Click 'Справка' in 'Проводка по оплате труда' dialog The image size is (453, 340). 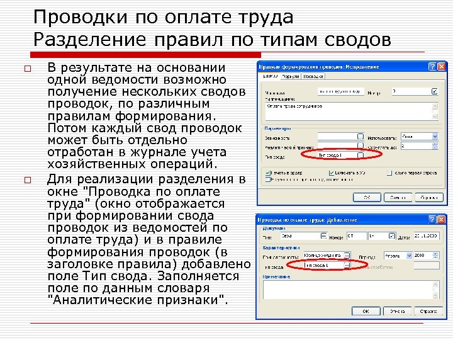pyautogui.click(x=428, y=312)
